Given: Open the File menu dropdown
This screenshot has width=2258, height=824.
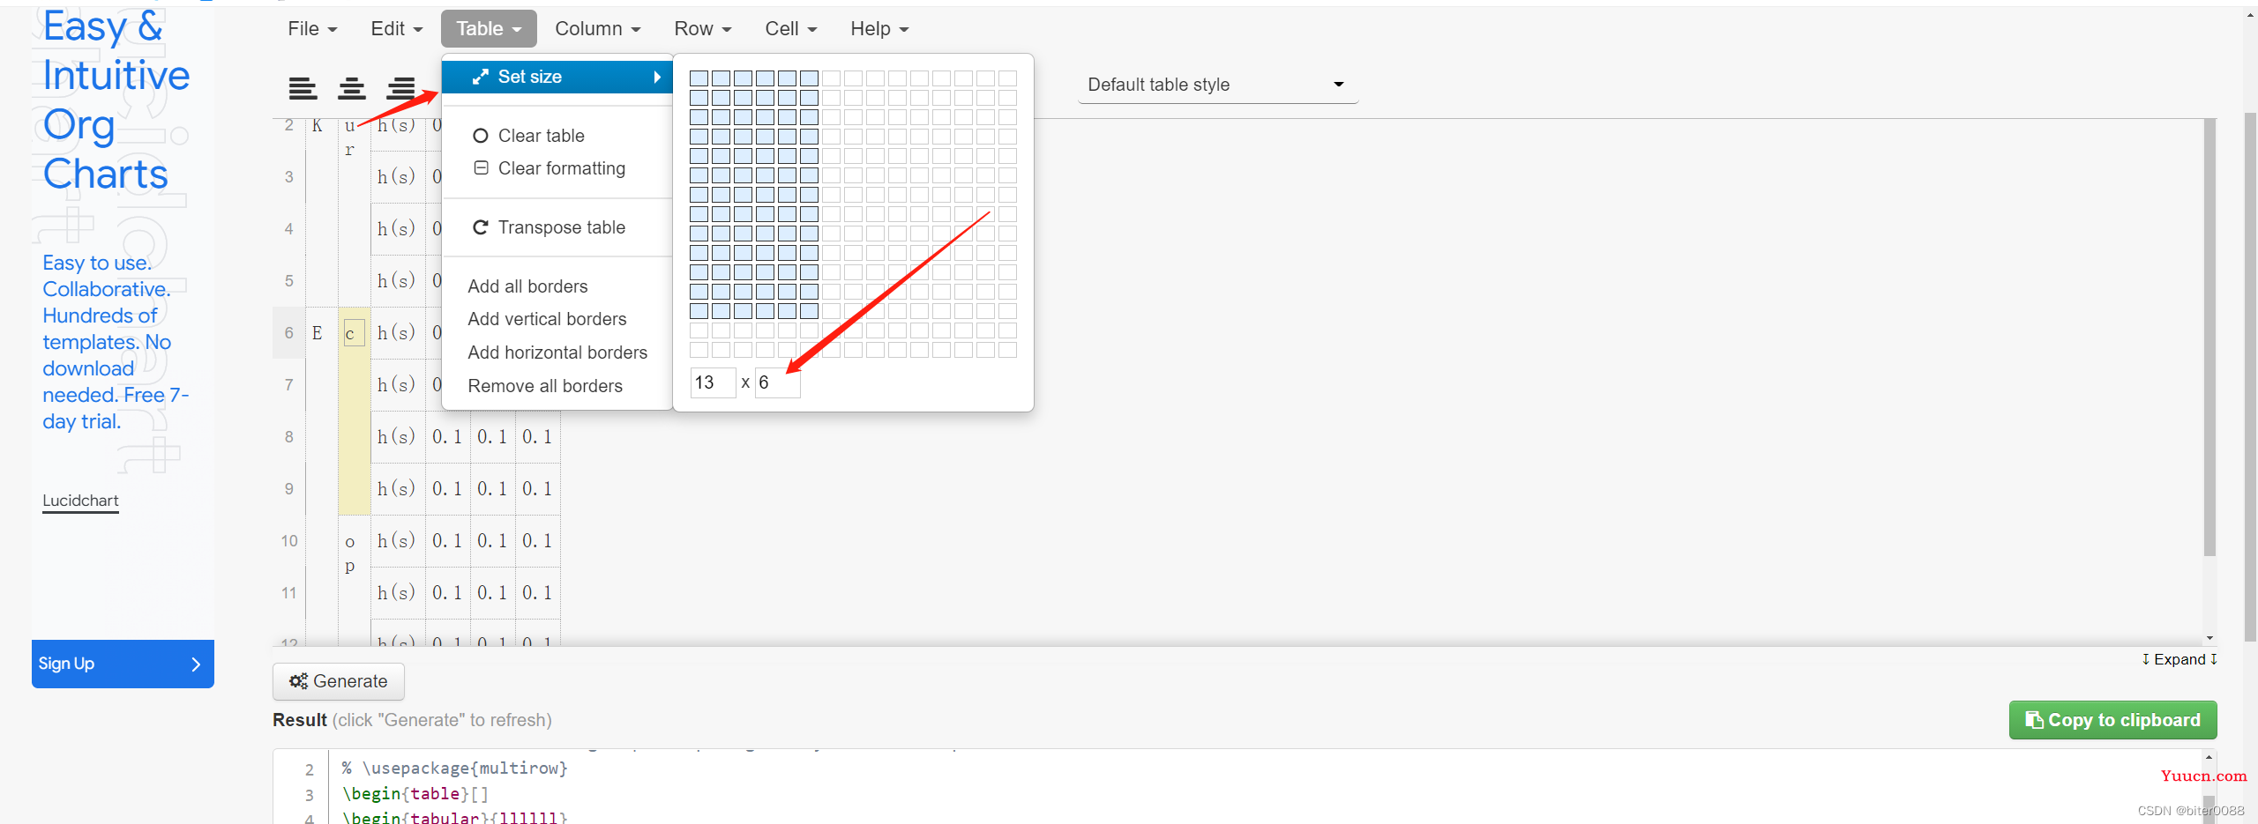Looking at the screenshot, I should coord(312,29).
